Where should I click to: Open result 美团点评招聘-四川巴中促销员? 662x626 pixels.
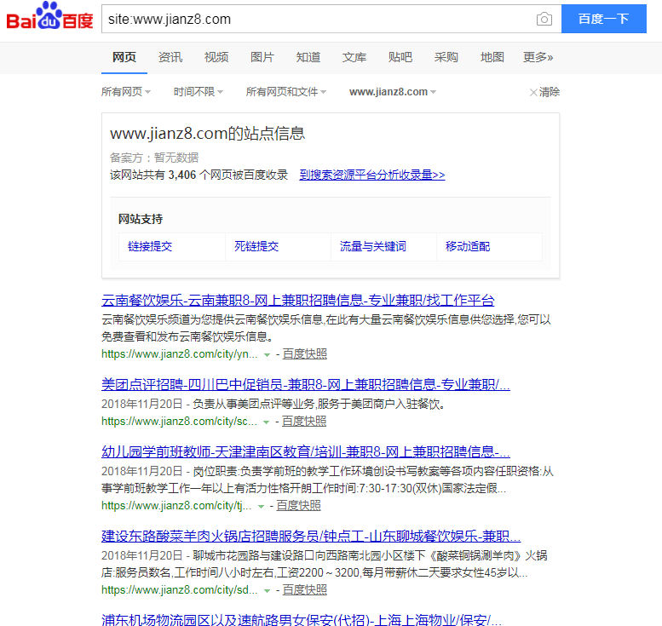click(306, 385)
